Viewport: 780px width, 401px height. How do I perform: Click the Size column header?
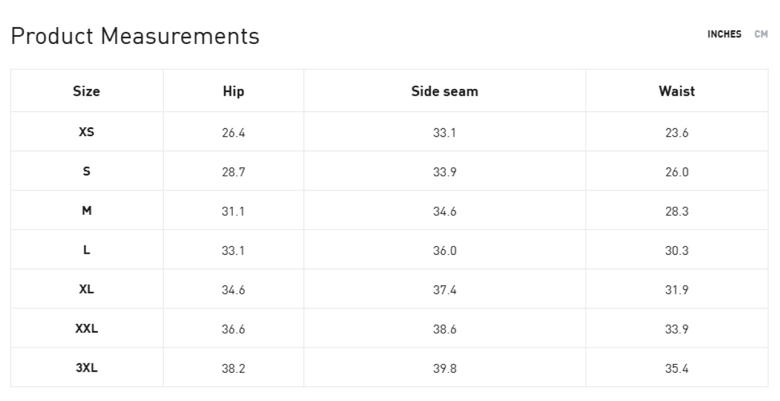[87, 91]
